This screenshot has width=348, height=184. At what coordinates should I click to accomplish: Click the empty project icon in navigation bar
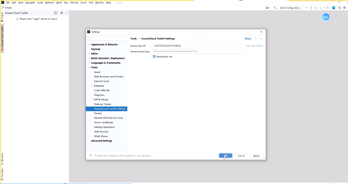(x=3, y=8)
